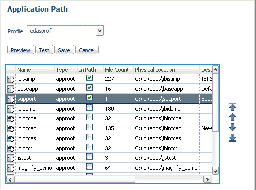Click the move-to-bottom arrow icon
The height and width of the screenshot is (190, 256).
(232, 138)
